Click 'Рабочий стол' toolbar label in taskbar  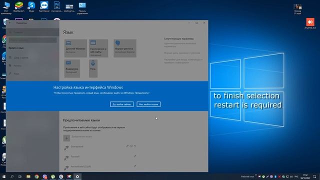(x=247, y=176)
